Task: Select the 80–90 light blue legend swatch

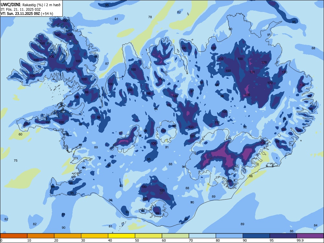Action: click(229, 236)
